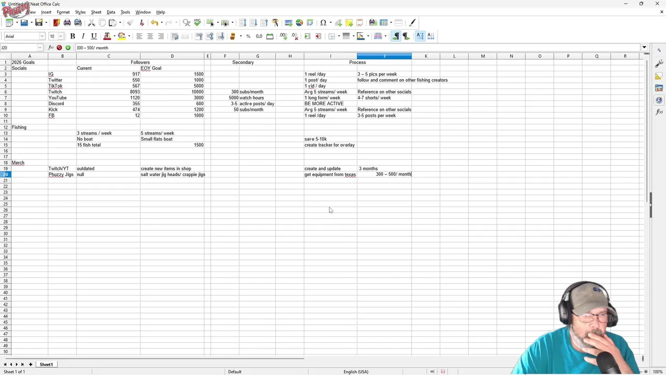Open the Styles menu
The image size is (666, 375).
point(80,12)
